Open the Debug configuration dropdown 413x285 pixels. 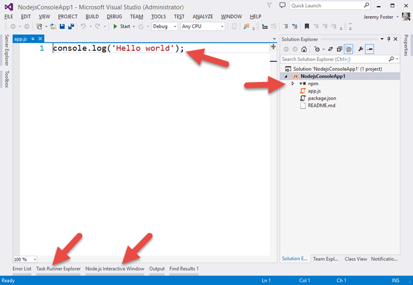click(165, 27)
